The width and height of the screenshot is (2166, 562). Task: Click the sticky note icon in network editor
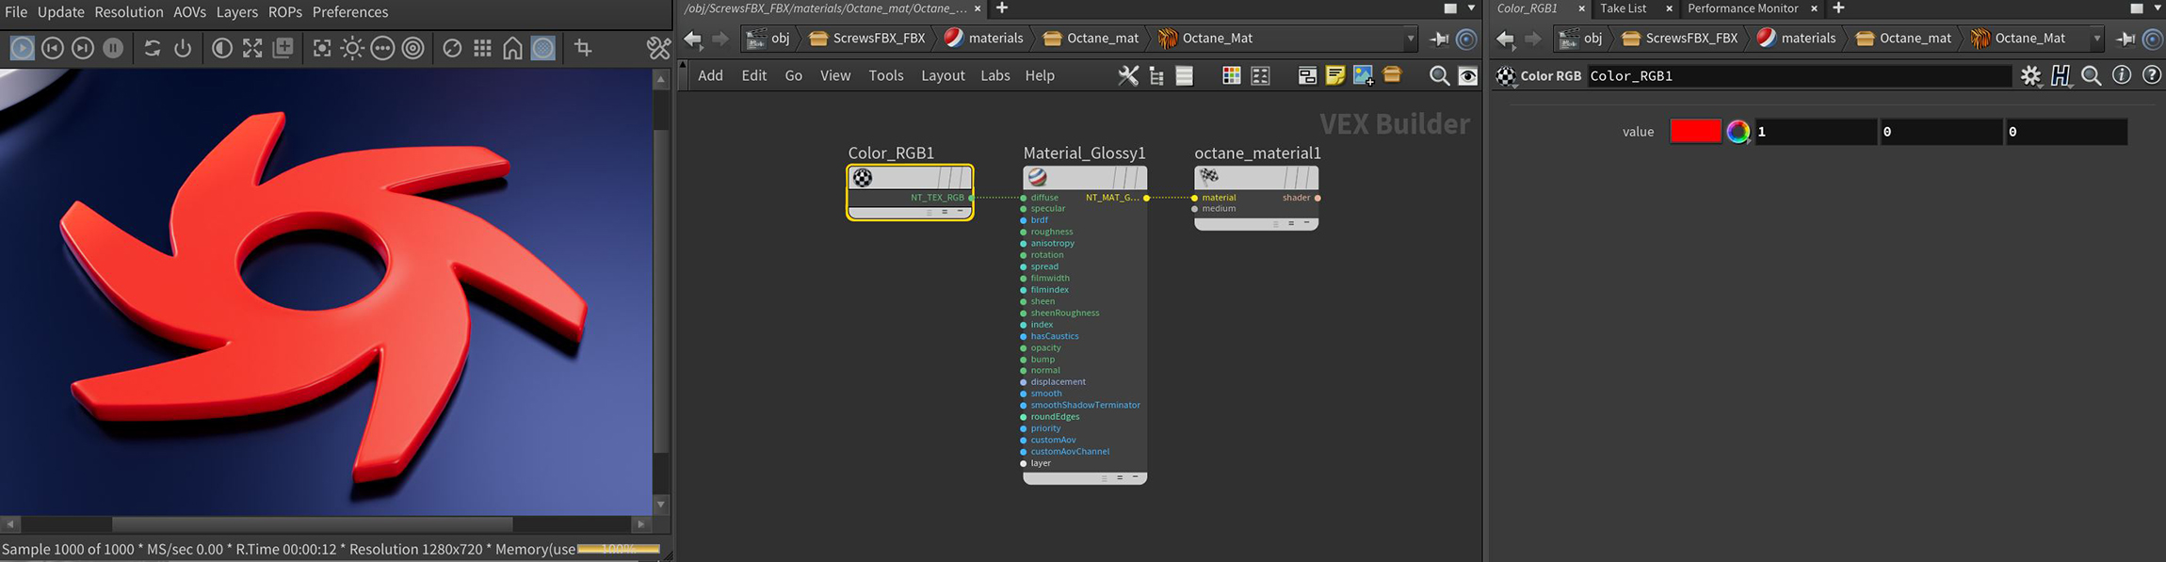pos(1334,76)
